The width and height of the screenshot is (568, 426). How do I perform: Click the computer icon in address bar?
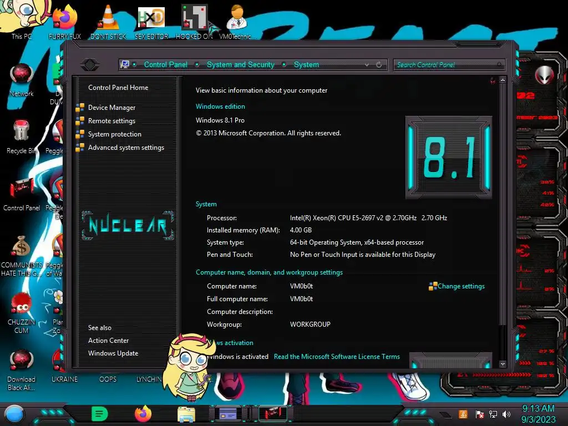click(125, 64)
